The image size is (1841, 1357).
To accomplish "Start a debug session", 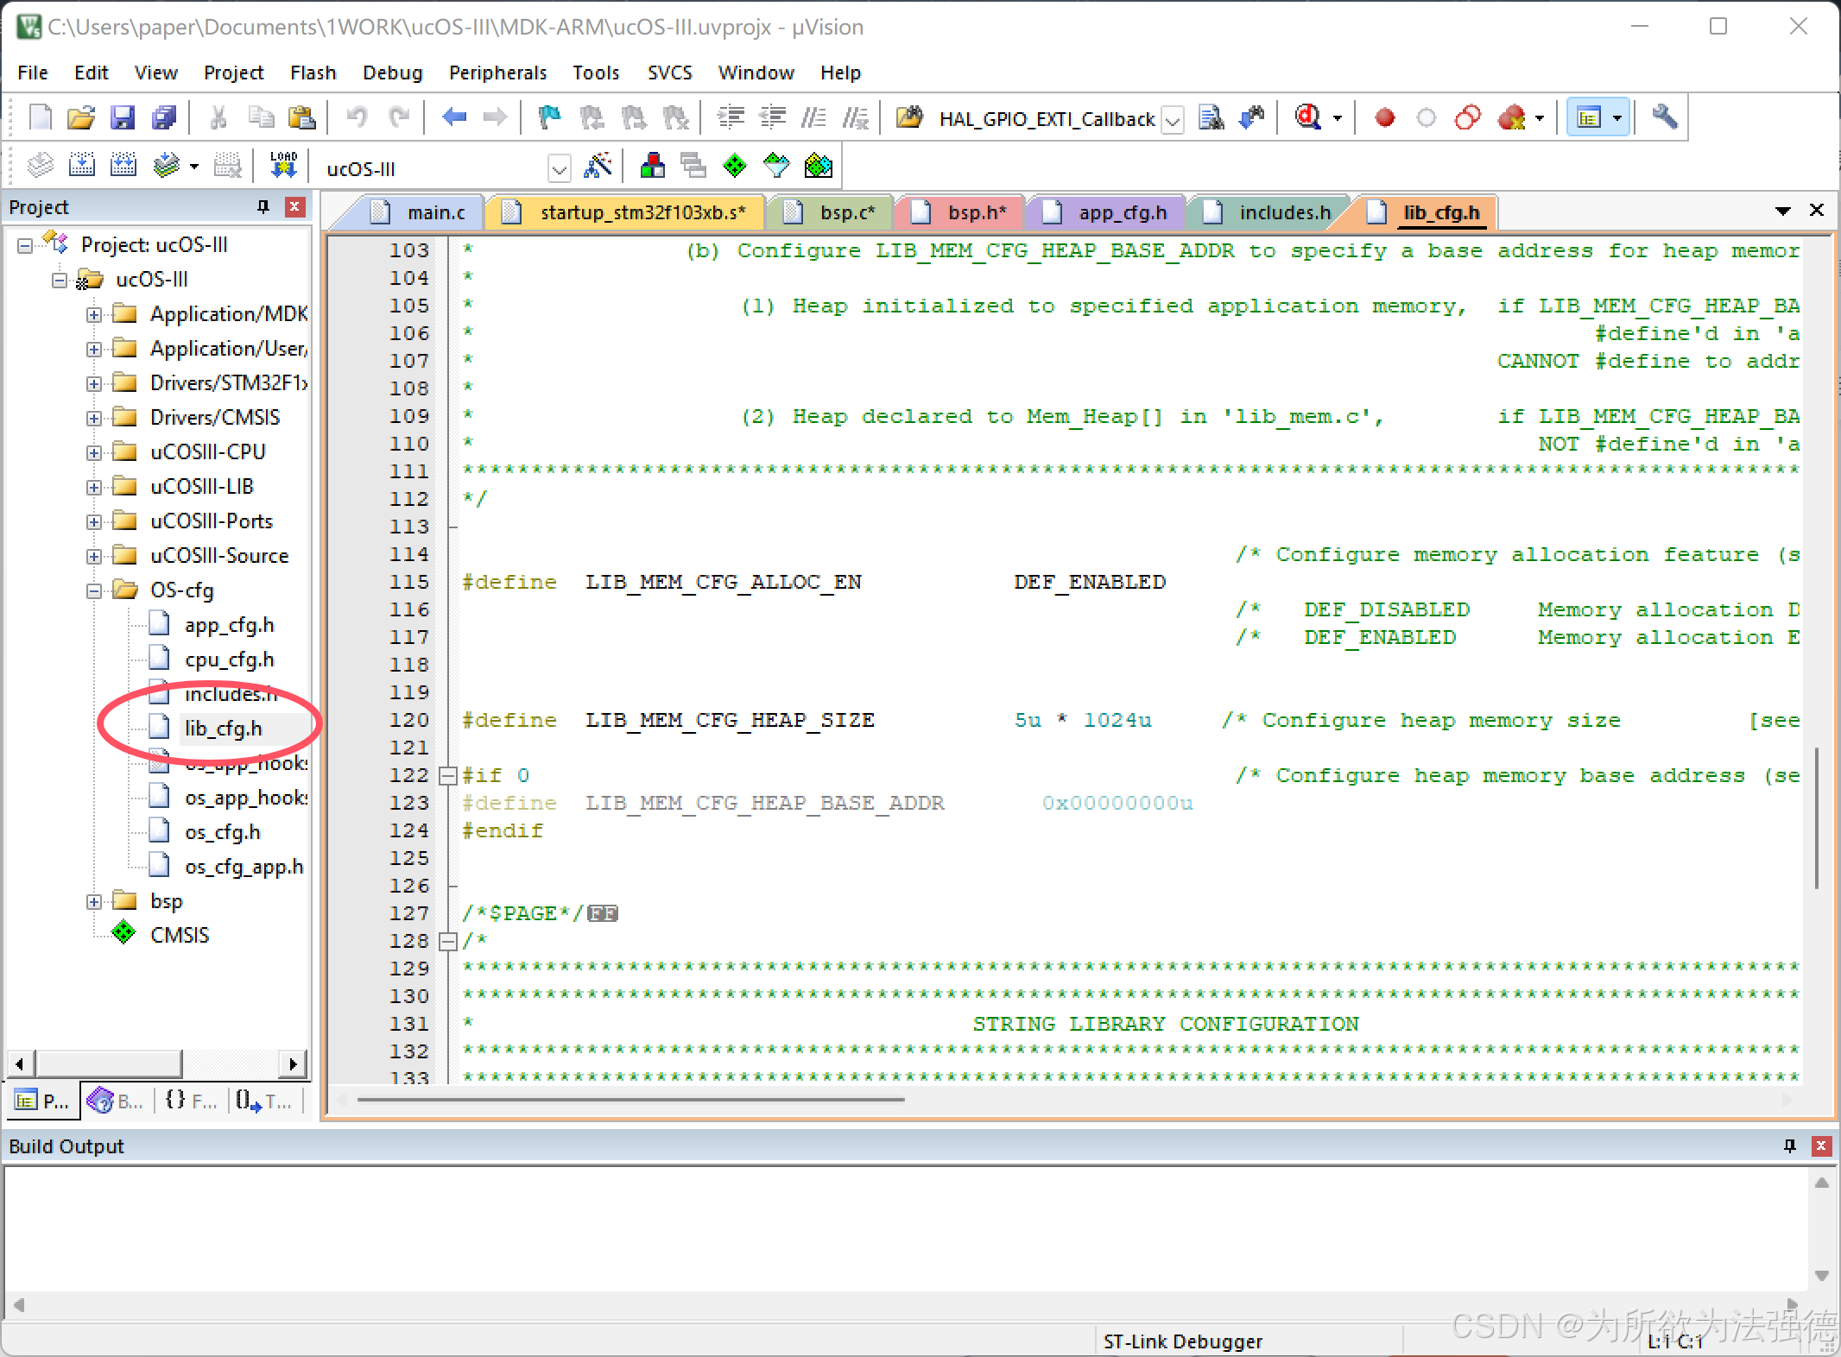I will [1308, 117].
